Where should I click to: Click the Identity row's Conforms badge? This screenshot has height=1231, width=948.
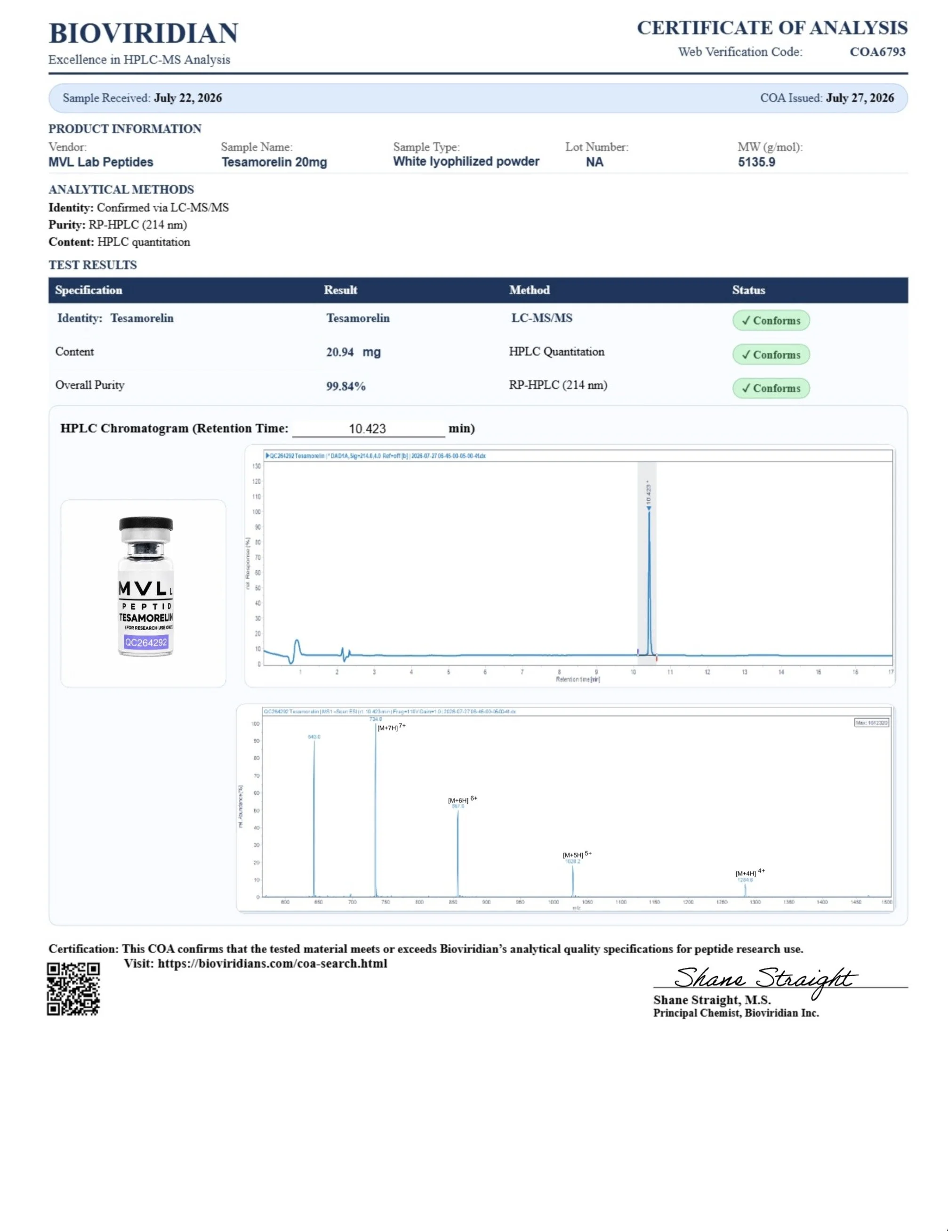[x=771, y=321]
